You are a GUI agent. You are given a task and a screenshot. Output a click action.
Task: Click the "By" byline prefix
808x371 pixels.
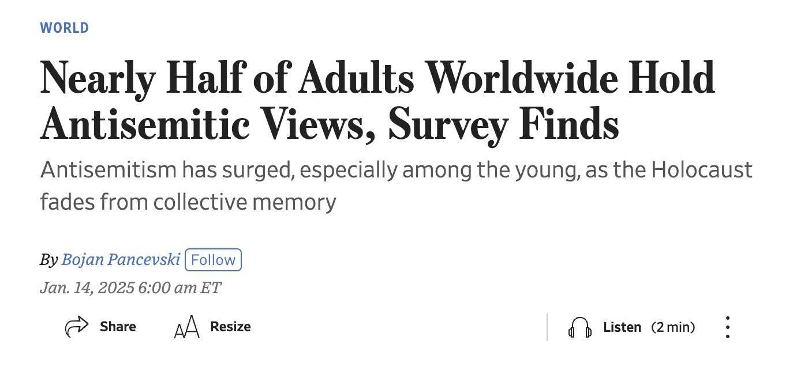click(49, 260)
